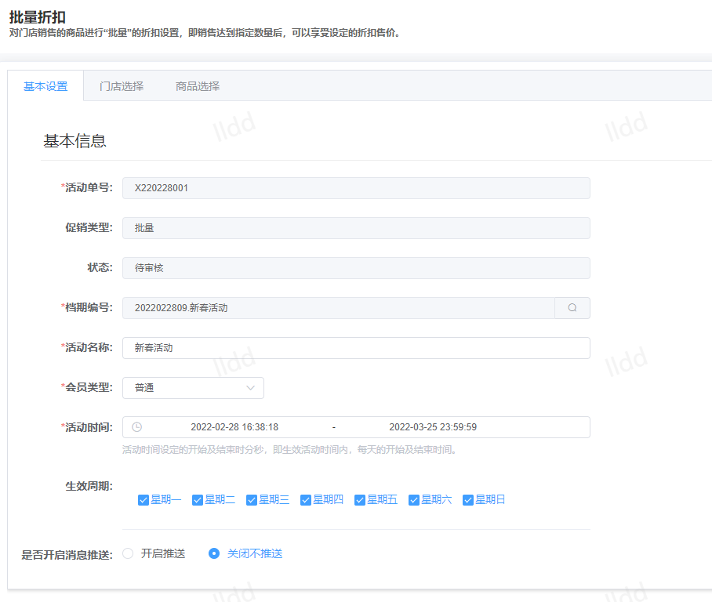Toggle the 星期五 checkbox
This screenshot has width=712, height=602.
(x=360, y=500)
